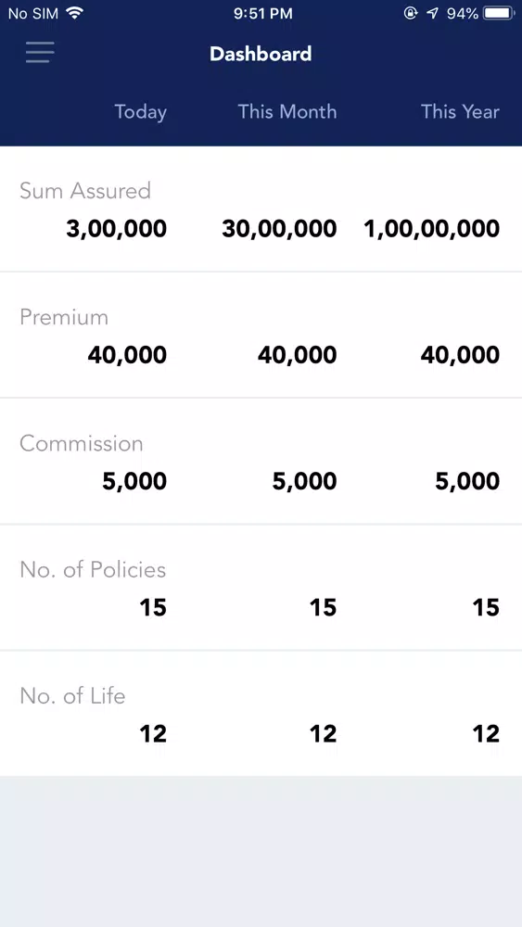Tap today's No. of Life value 12

(x=153, y=733)
